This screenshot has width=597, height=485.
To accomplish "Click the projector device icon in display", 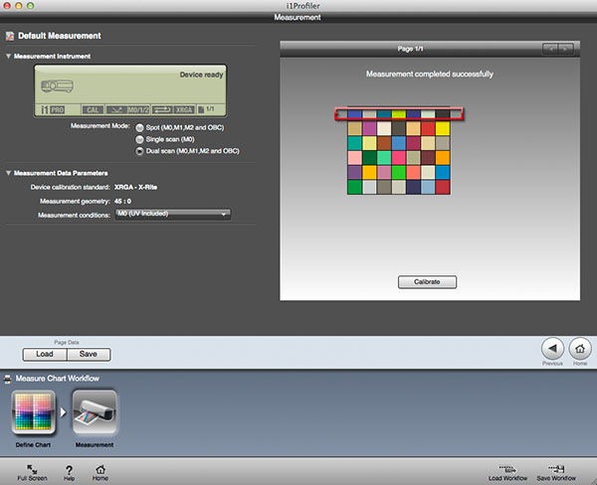I will pyautogui.click(x=57, y=86).
